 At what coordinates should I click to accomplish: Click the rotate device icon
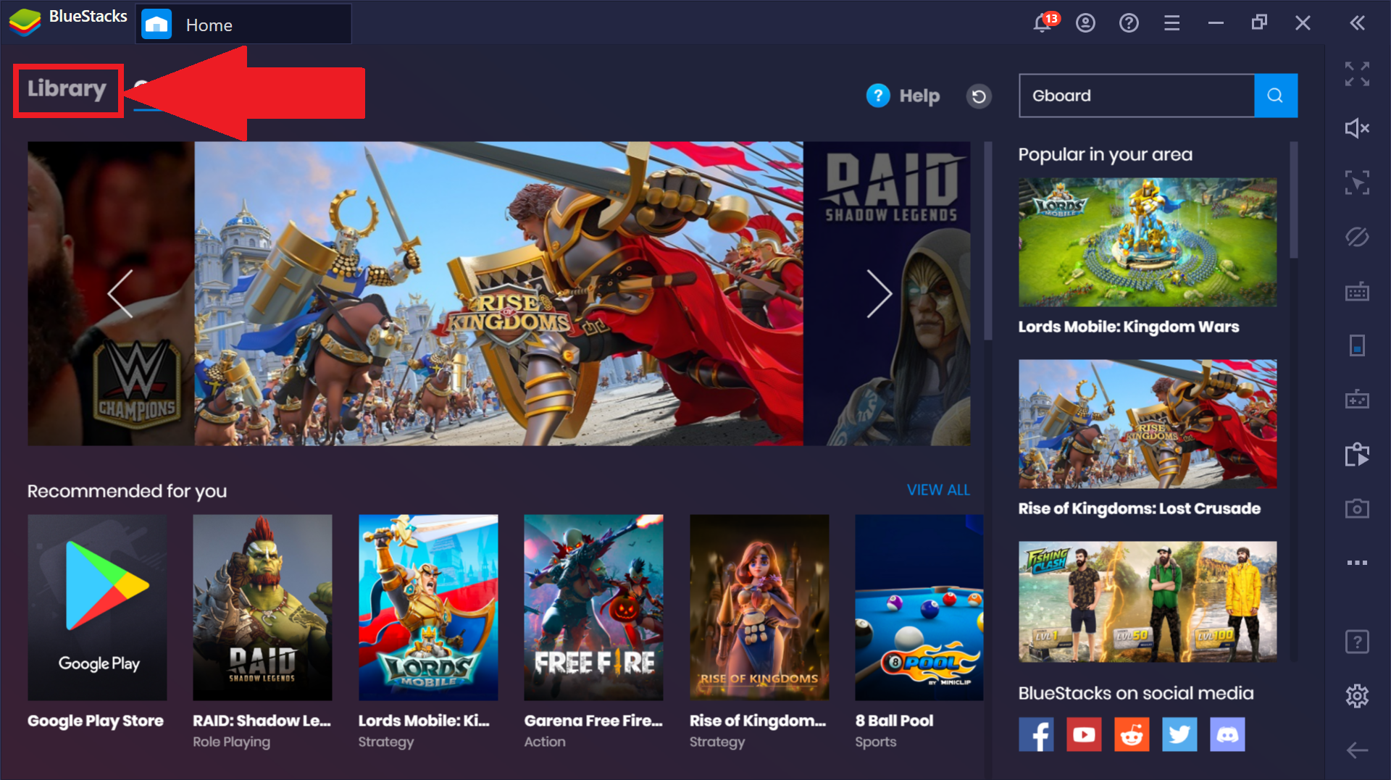1357,345
